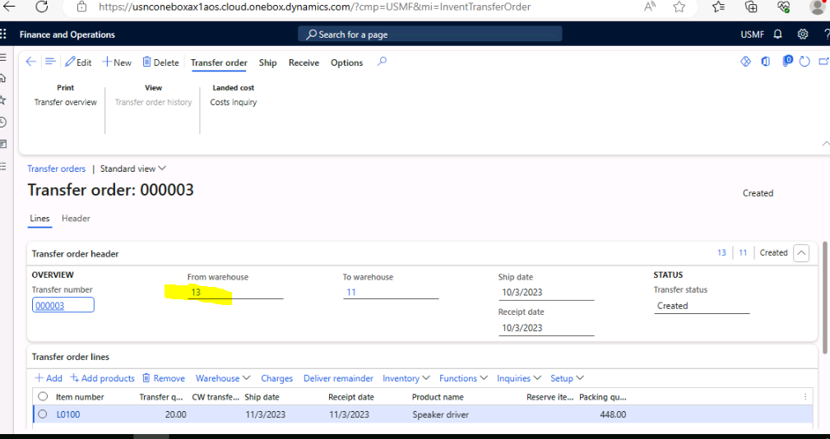Switch to the Lines tab
Image resolution: width=830 pixels, height=439 pixels.
[39, 219]
